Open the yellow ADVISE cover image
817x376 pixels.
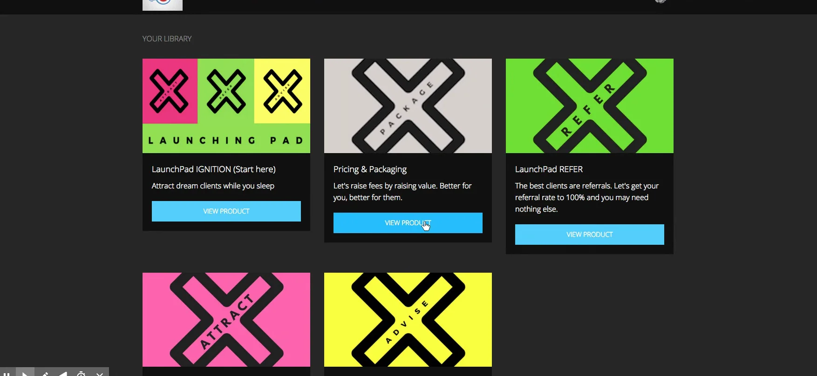[408, 320]
